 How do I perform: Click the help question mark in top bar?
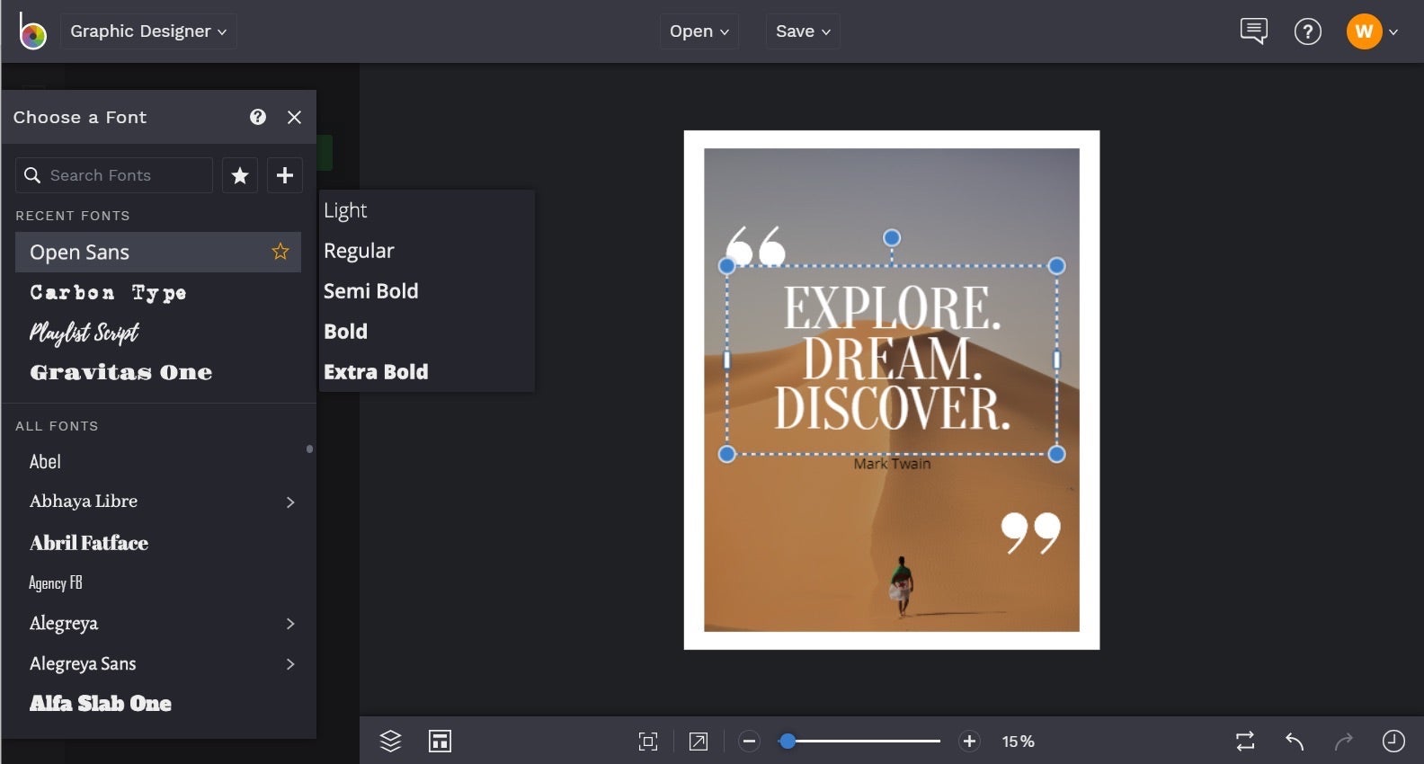1307,32
